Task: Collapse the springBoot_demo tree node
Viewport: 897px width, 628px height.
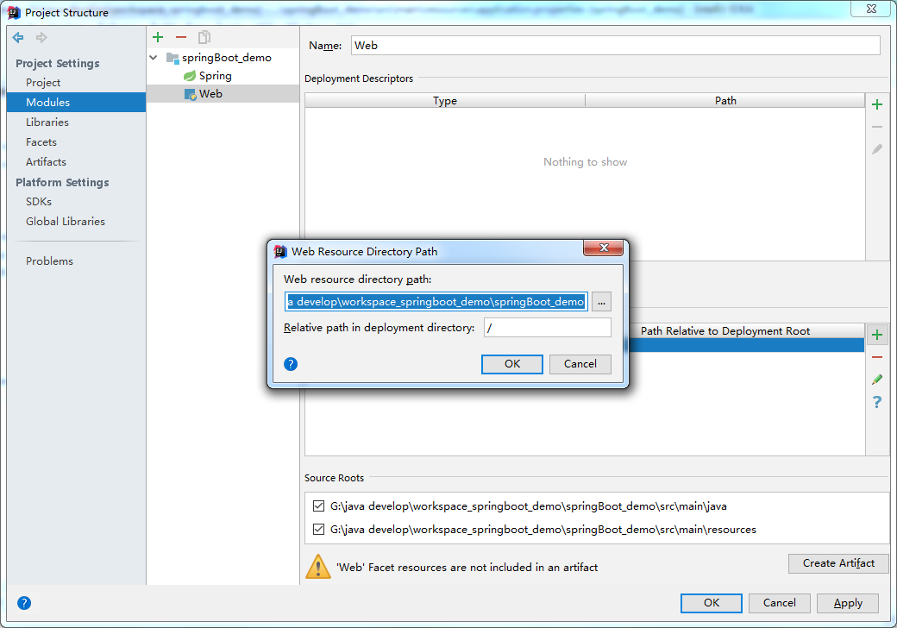Action: coord(154,57)
